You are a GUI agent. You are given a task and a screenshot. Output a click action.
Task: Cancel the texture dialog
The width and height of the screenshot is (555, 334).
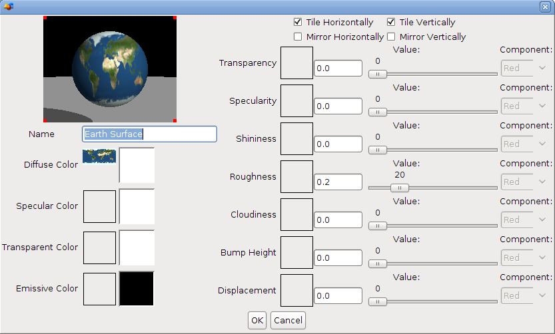[x=288, y=320]
